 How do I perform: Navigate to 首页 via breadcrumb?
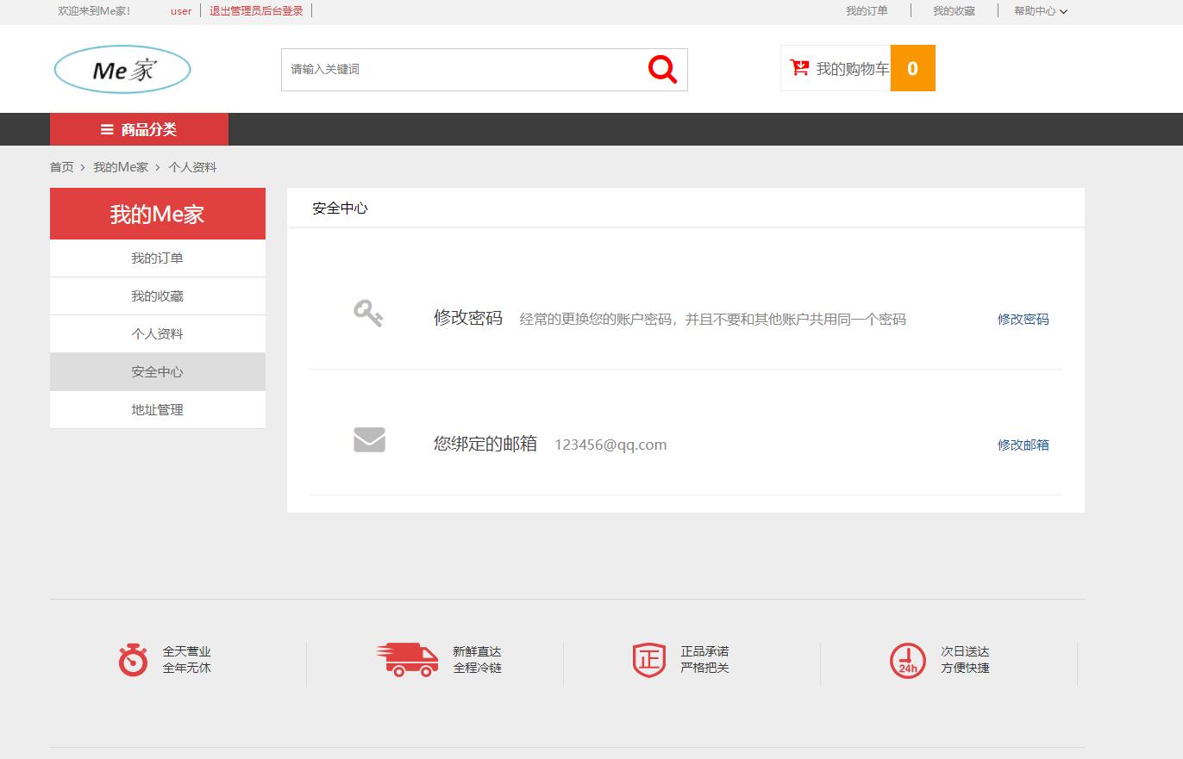click(61, 166)
